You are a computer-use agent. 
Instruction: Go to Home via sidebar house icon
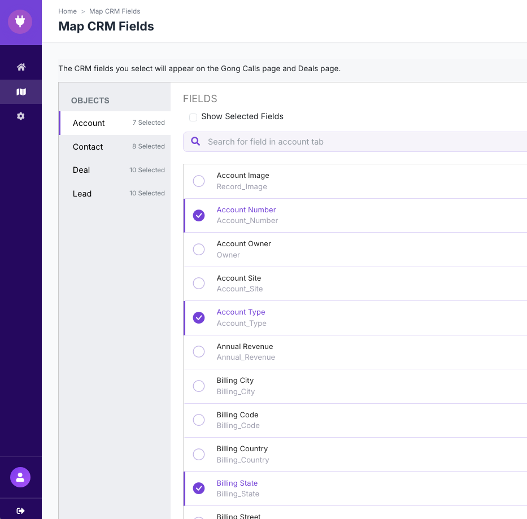21,67
